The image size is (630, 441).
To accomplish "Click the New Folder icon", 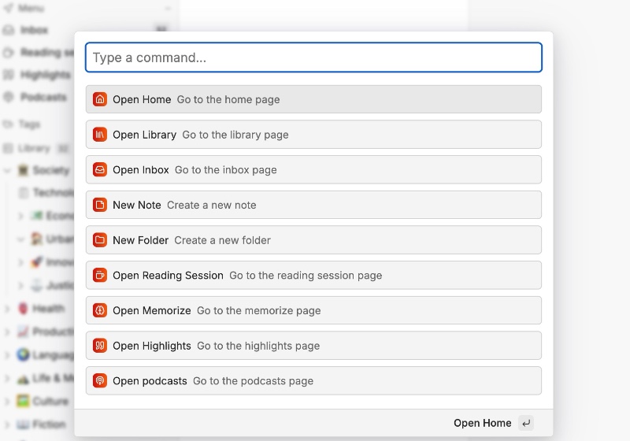I will point(100,239).
